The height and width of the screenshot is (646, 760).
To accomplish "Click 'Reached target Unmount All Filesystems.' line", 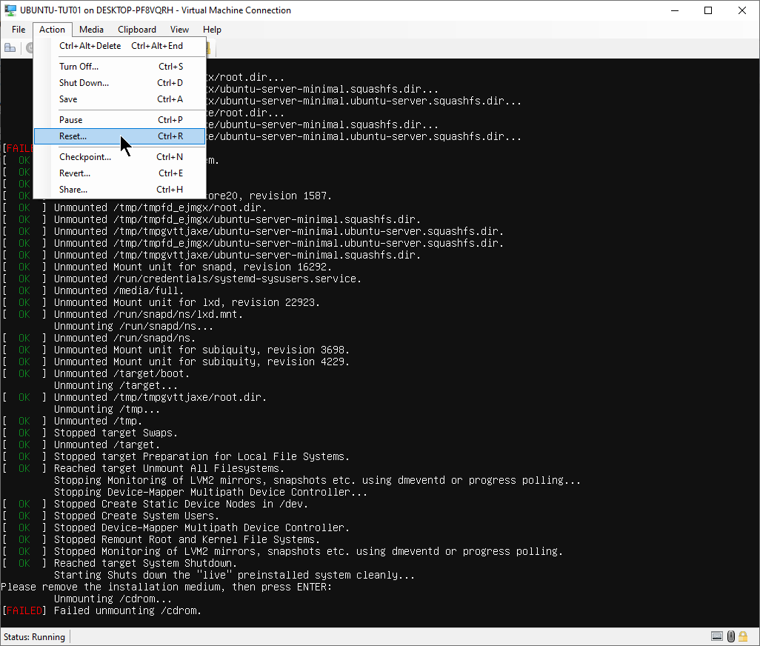I will pyautogui.click(x=169, y=469).
